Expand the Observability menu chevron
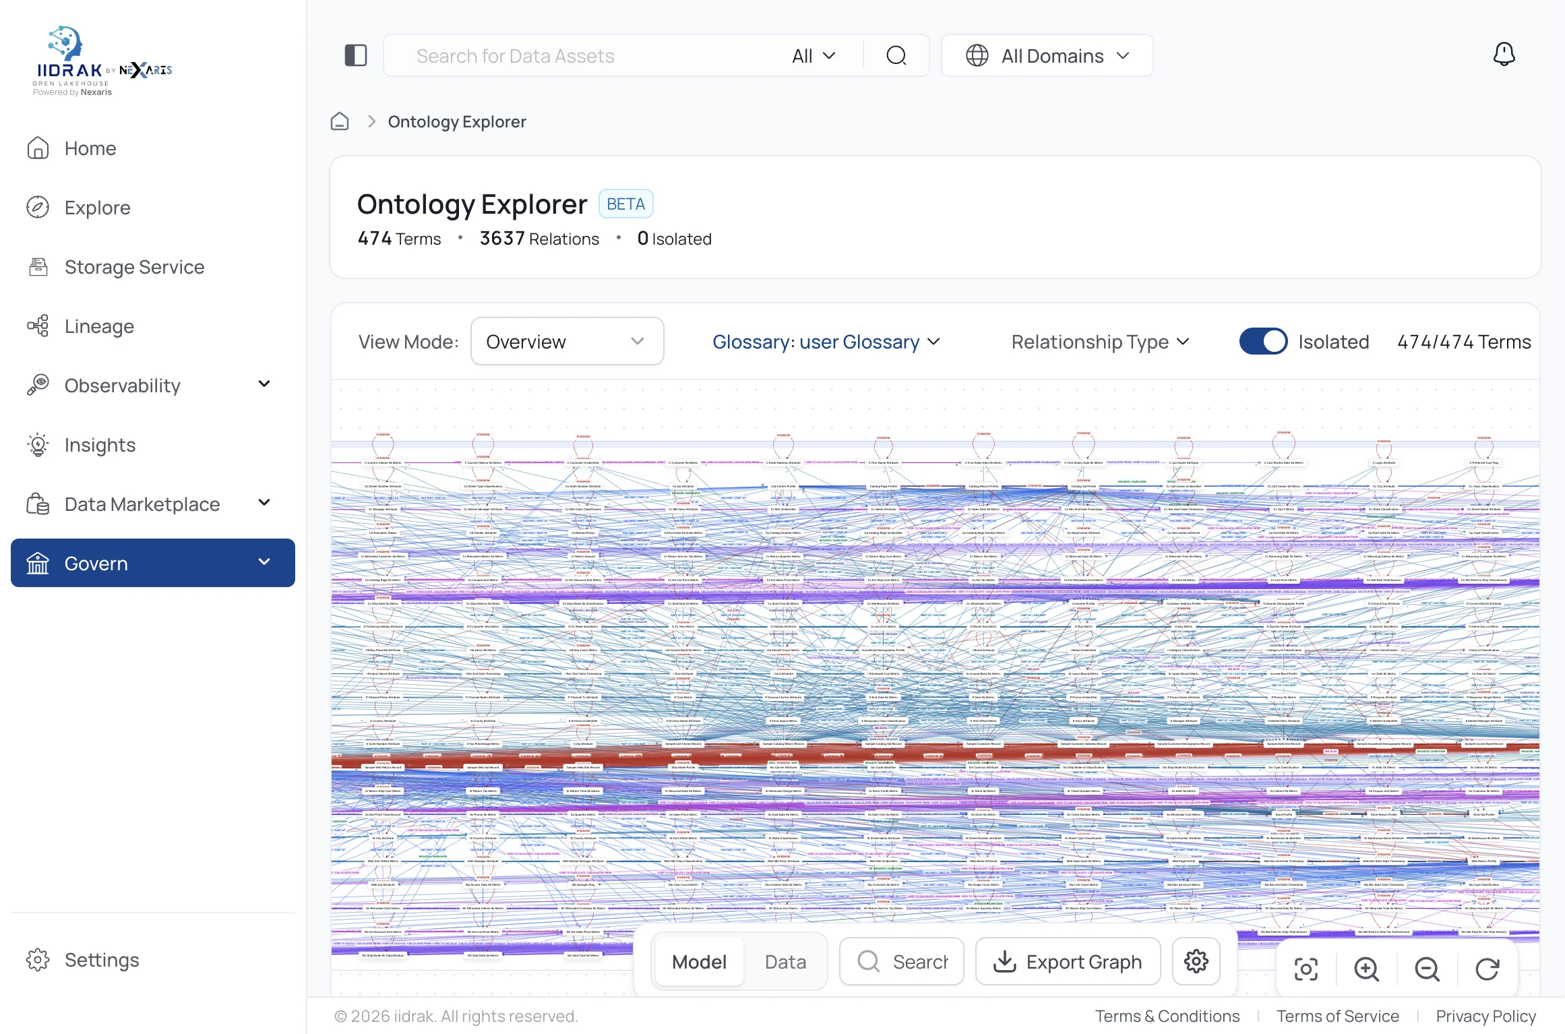Viewport: 1565px width, 1034px height. point(264,384)
